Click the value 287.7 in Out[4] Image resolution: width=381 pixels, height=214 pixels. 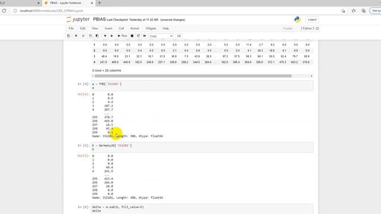coord(108,109)
